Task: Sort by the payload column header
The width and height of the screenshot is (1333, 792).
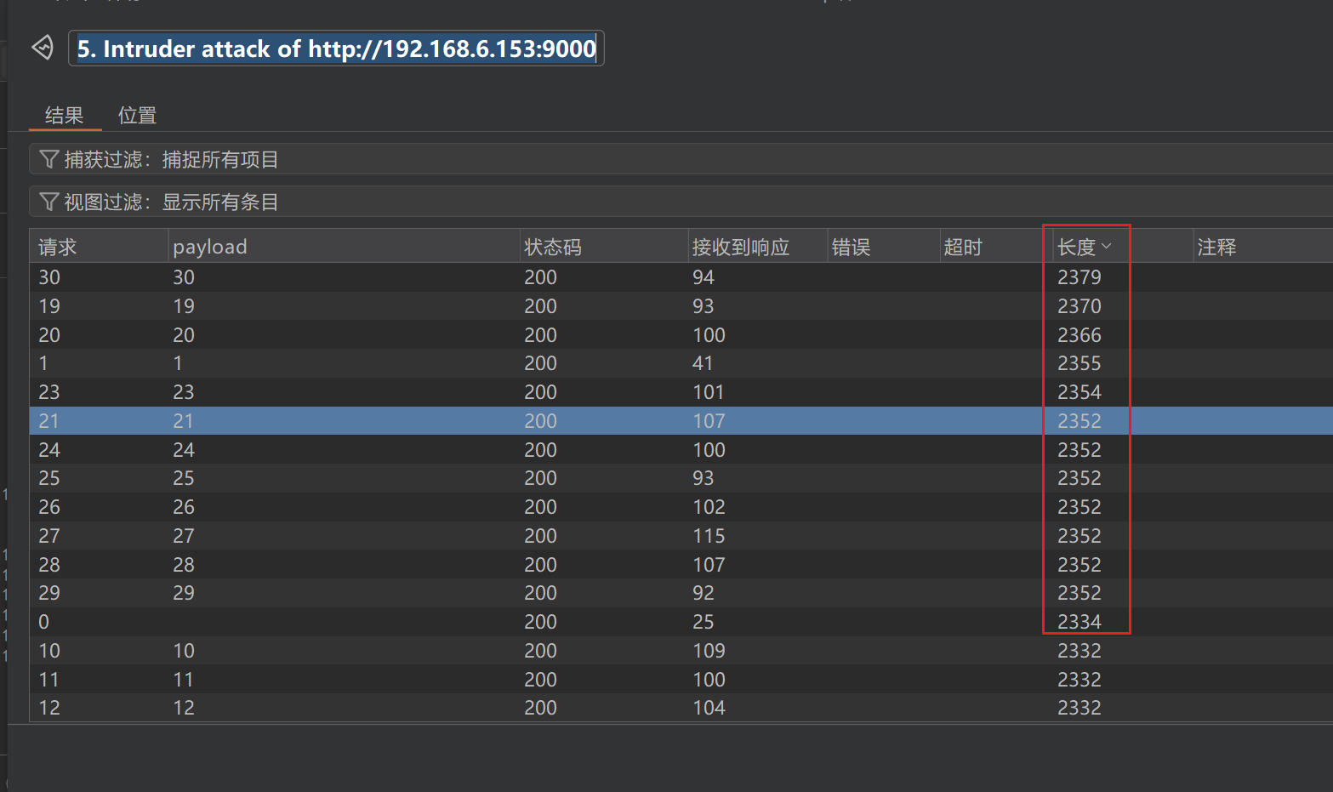Action: point(210,248)
